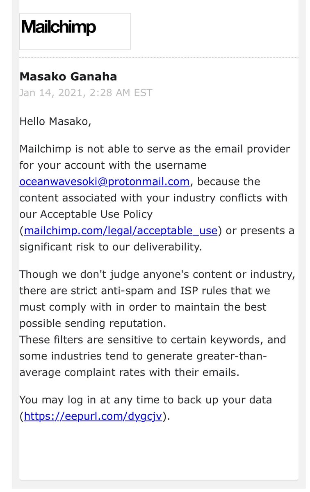Click the Jan 14, 2021 timestamp

pos(86,92)
